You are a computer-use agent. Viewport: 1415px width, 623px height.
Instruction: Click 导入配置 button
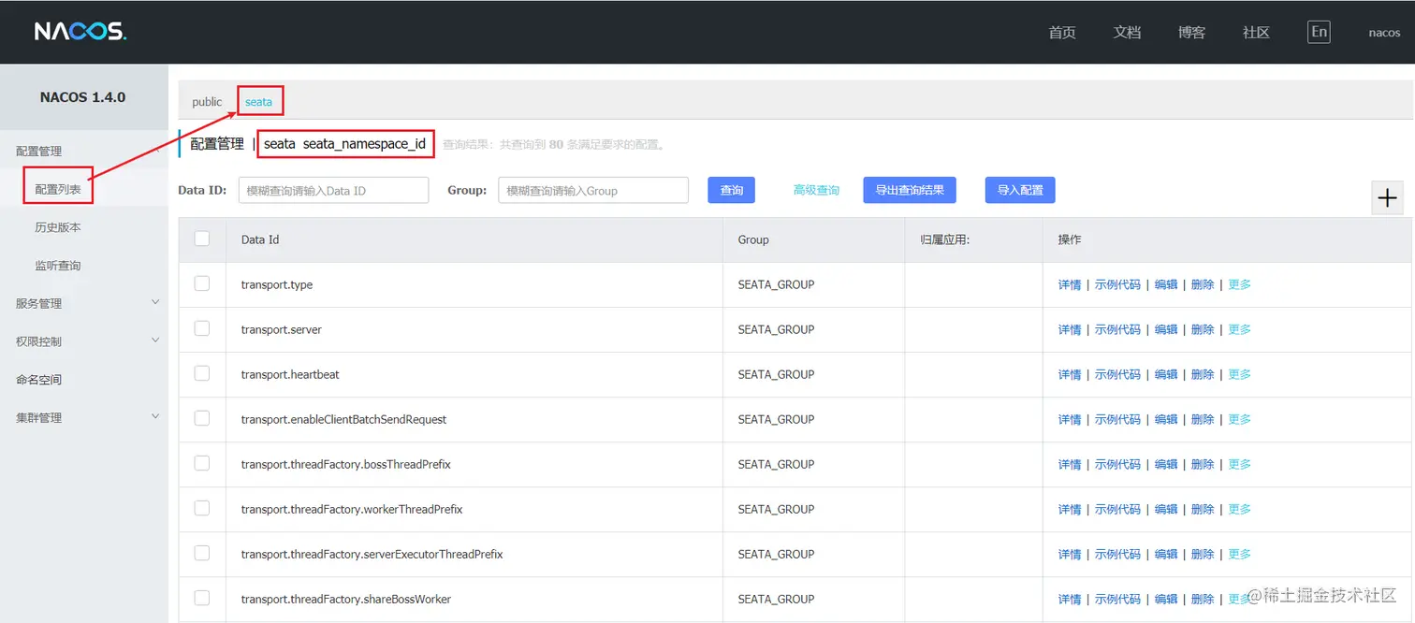pyautogui.click(x=1020, y=190)
